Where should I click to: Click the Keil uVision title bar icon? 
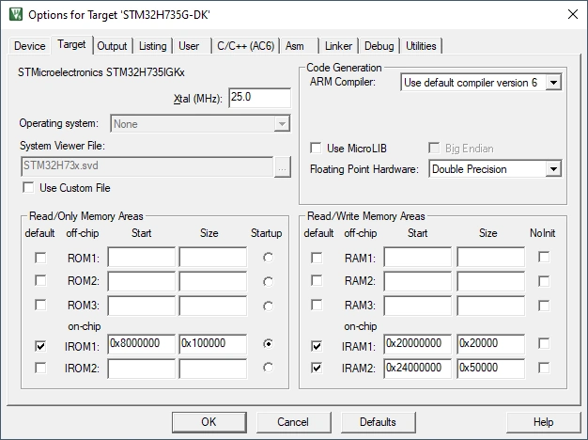click(x=14, y=14)
